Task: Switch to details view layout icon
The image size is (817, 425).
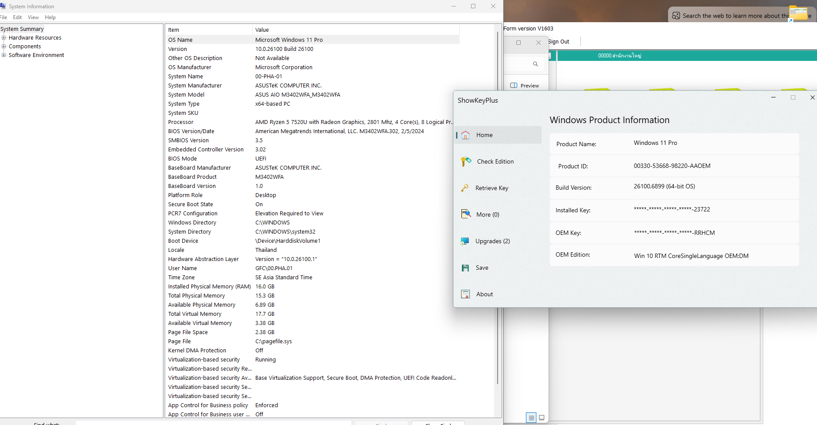Action: coord(531,418)
